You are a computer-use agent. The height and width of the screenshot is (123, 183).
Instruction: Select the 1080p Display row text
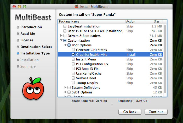pyautogui.click(x=87, y=83)
